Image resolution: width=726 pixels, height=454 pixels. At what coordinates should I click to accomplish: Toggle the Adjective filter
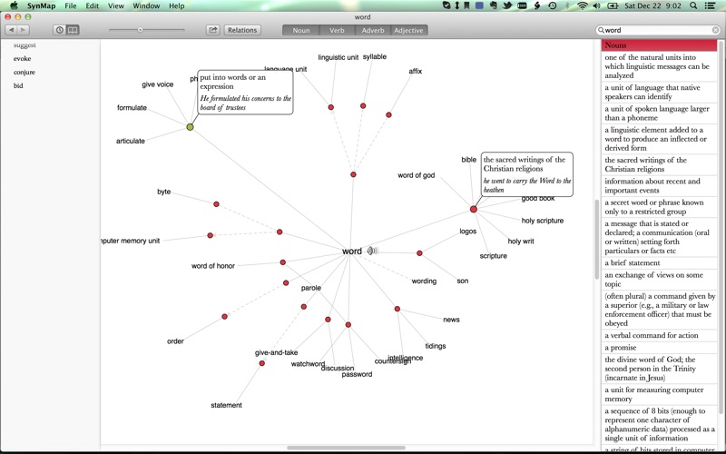[408, 30]
